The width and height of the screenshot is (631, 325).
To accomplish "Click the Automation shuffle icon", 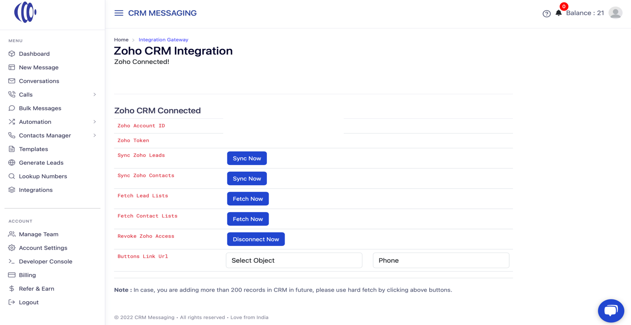I will pyautogui.click(x=12, y=122).
